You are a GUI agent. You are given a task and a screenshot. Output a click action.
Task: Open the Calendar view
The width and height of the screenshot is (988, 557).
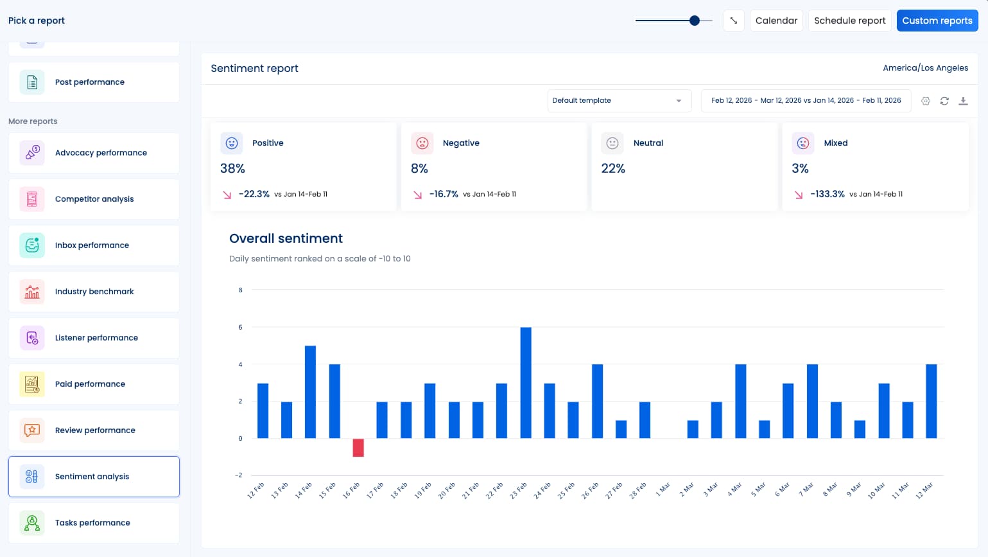coord(776,21)
